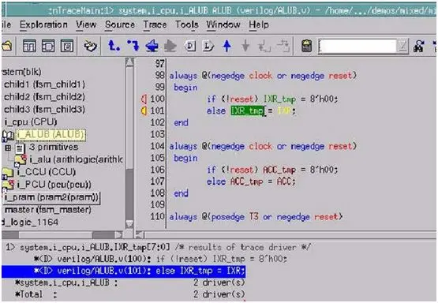The image size is (438, 303).
Task: Open the search field dropdown arrow
Action: point(402,46)
